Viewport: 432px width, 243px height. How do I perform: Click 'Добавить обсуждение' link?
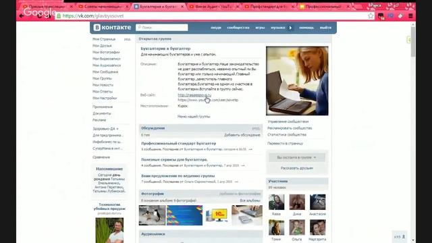[242, 135]
